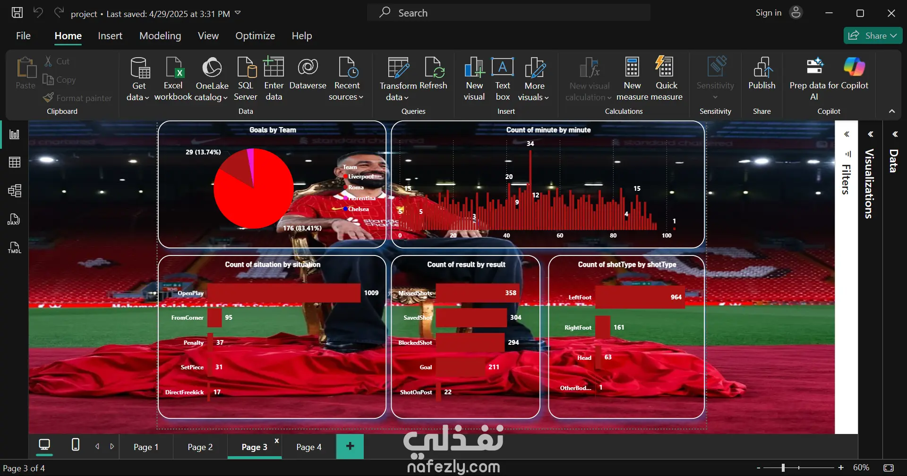The width and height of the screenshot is (907, 476).
Task: Switch to mobile layout
Action: coord(75,445)
